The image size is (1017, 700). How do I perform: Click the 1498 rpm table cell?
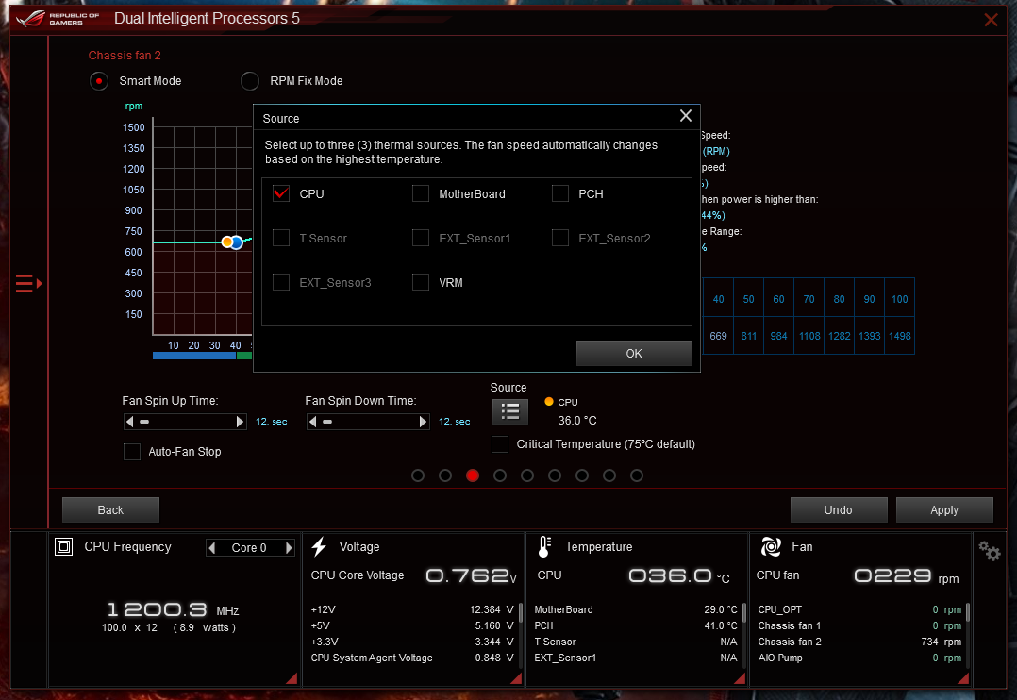tap(900, 336)
